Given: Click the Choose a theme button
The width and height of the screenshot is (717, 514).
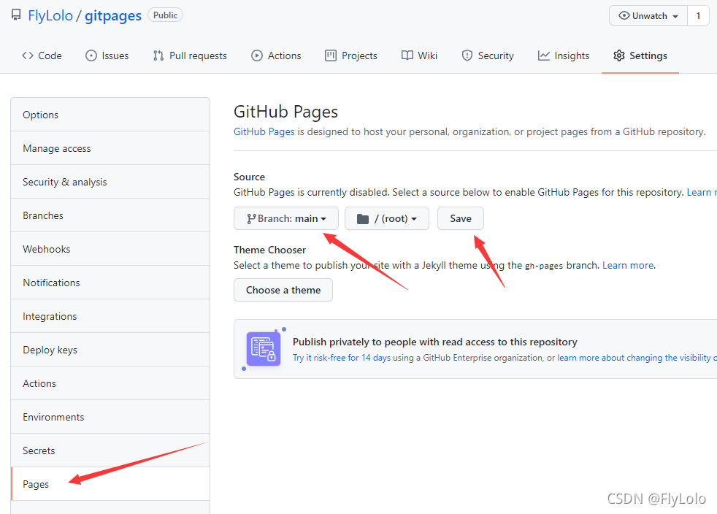Looking at the screenshot, I should 283,290.
